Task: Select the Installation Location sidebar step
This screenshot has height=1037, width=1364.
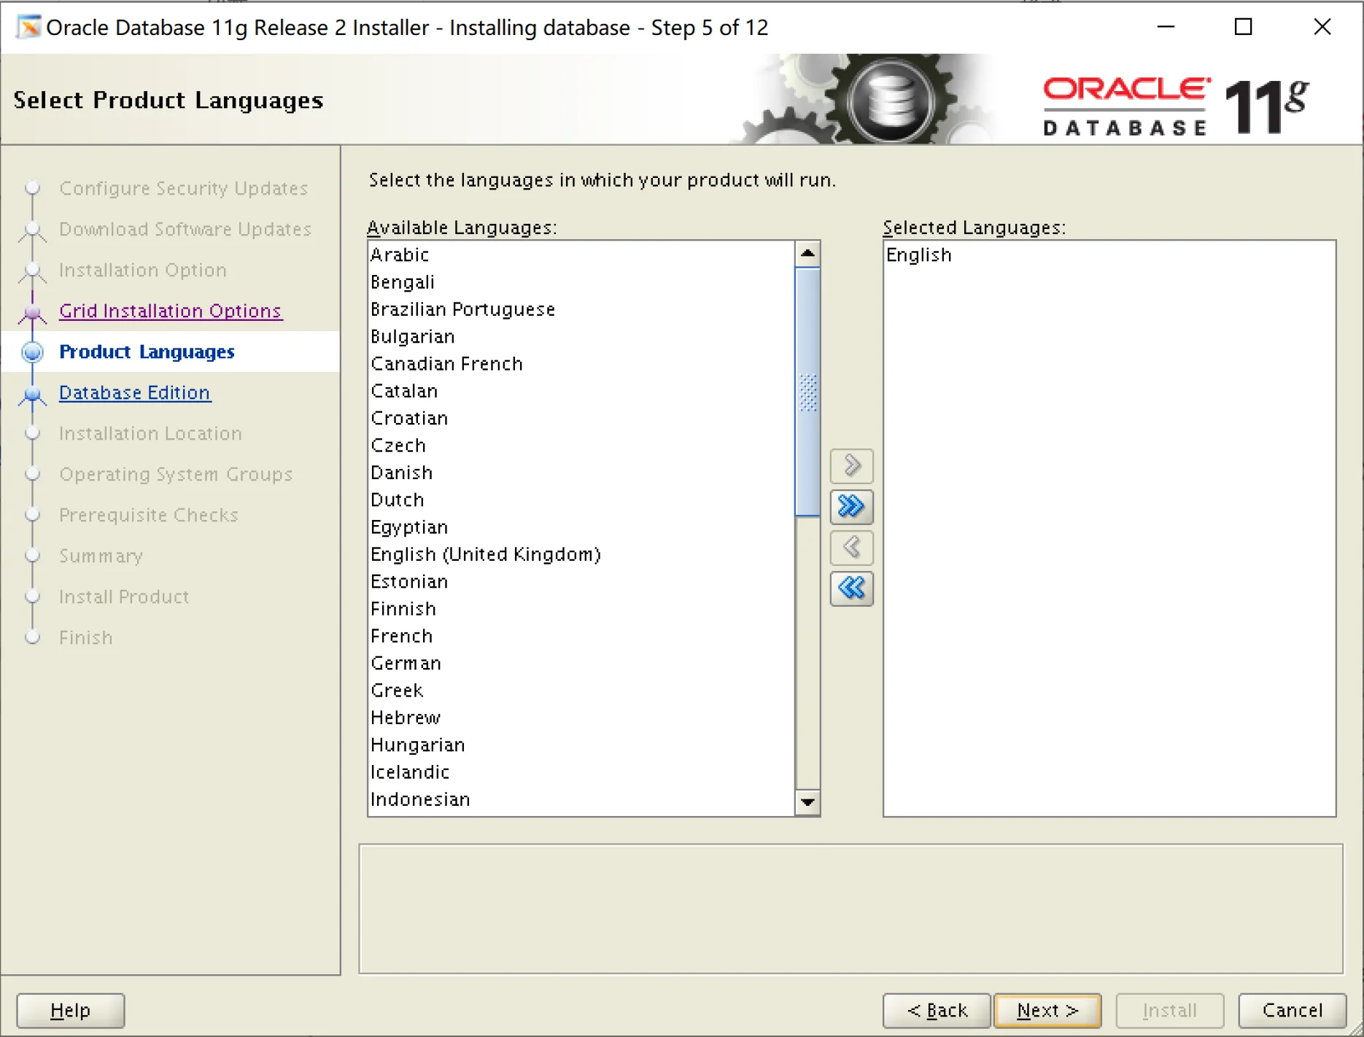Action: tap(150, 433)
